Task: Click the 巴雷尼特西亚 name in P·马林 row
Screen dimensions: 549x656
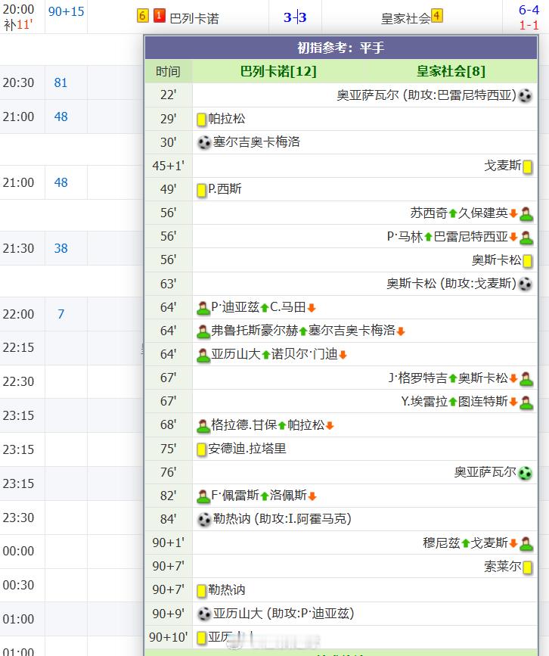Action: tap(471, 237)
